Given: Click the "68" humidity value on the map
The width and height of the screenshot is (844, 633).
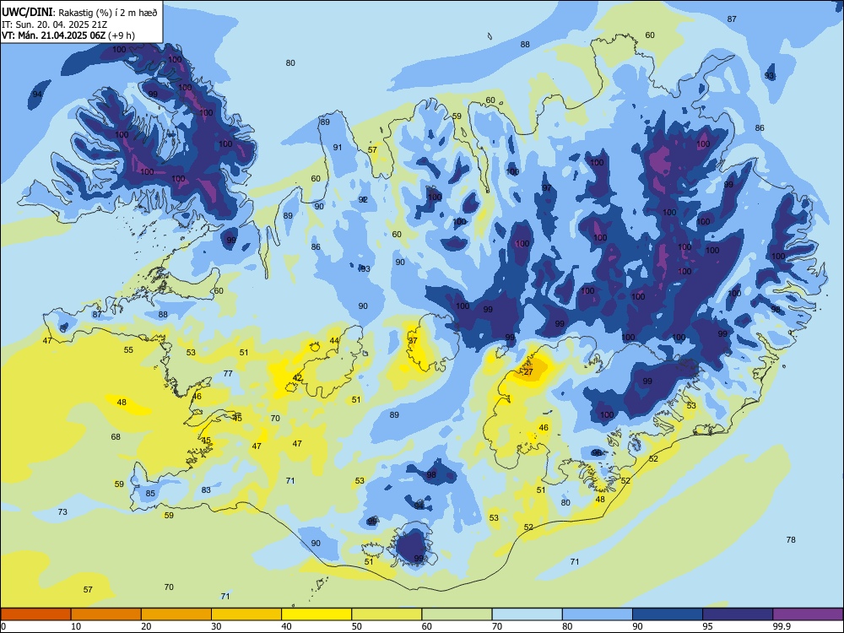Looking at the screenshot, I should tap(116, 436).
